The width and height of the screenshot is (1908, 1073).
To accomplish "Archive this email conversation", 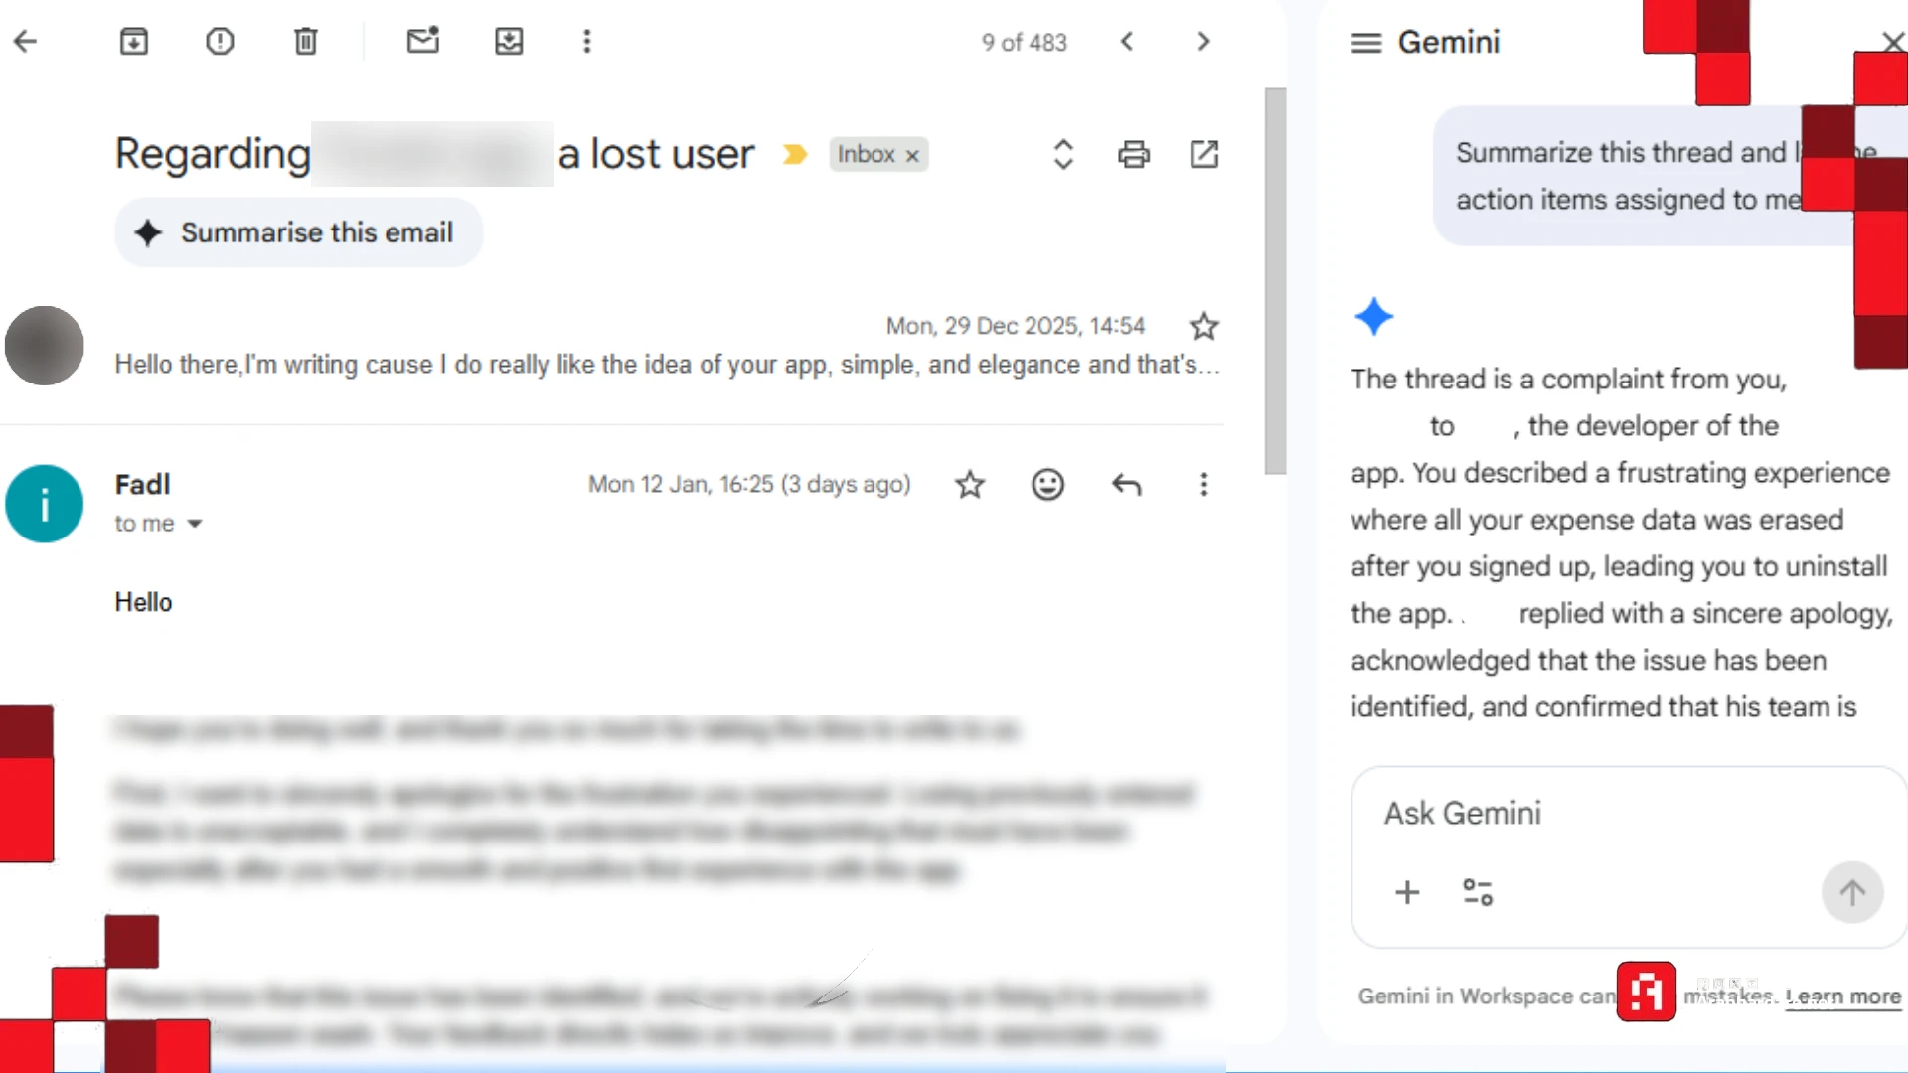I will coord(133,41).
